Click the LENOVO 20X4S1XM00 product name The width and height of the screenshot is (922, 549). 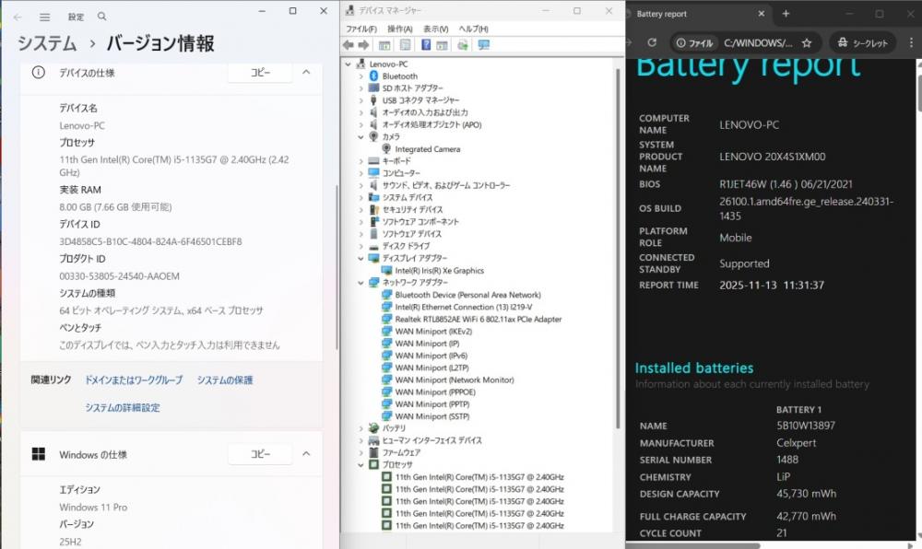click(x=772, y=157)
